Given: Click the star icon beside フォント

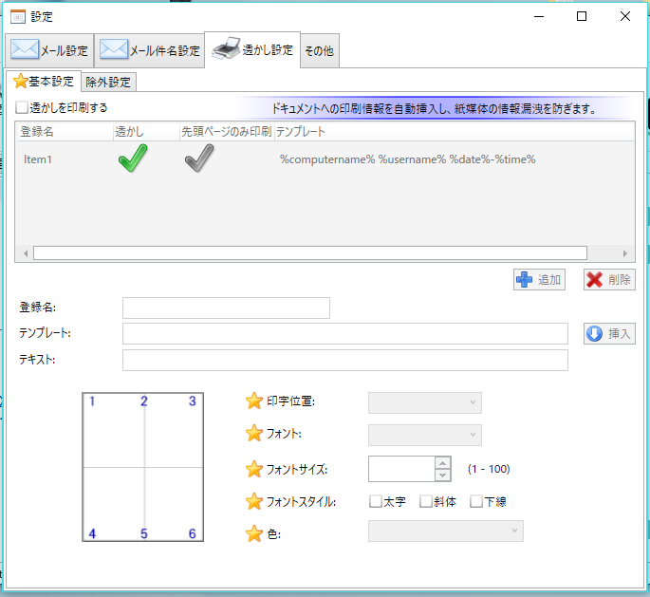Looking at the screenshot, I should tap(254, 433).
